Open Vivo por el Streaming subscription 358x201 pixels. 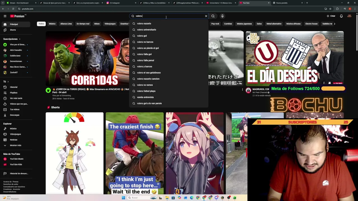[16, 45]
